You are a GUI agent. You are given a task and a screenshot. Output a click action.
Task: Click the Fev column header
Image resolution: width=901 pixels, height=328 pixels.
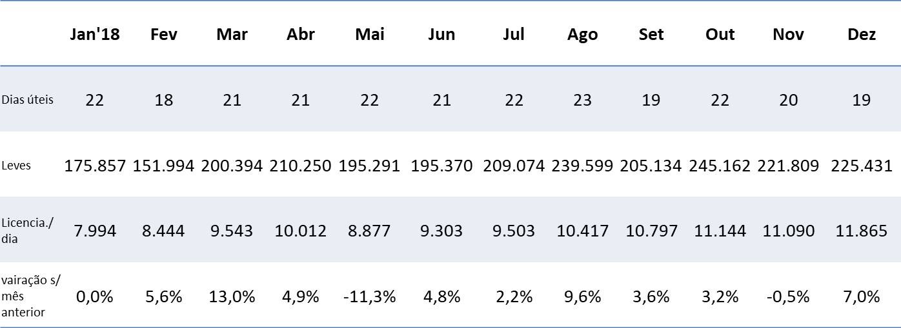click(164, 35)
